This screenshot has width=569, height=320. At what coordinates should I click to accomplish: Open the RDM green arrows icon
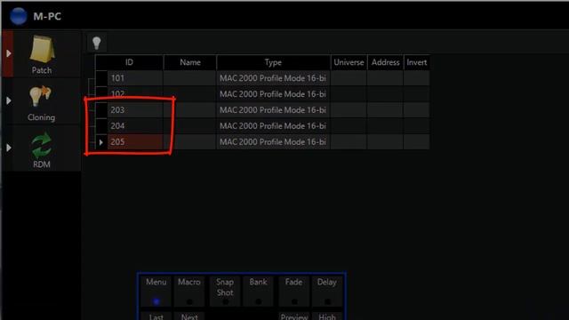click(x=42, y=145)
